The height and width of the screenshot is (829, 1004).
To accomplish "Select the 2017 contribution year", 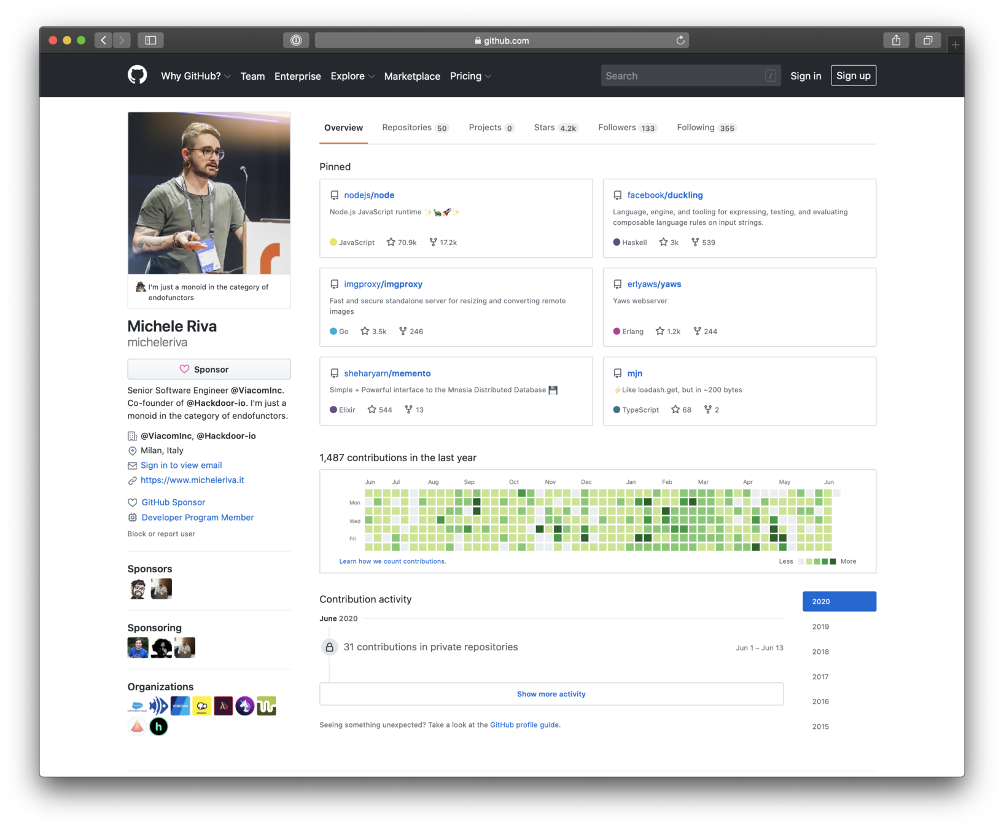I will tap(820, 677).
